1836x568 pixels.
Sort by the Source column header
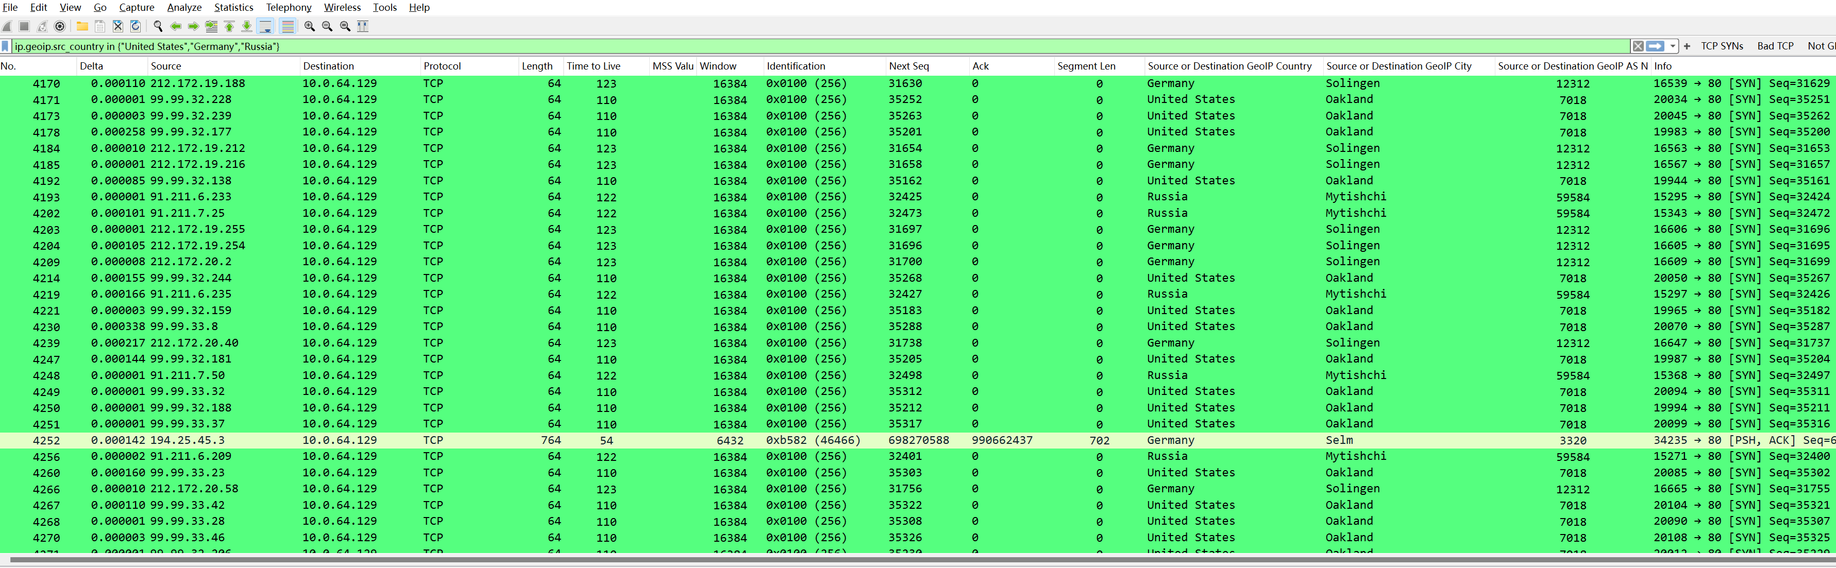[x=224, y=66]
